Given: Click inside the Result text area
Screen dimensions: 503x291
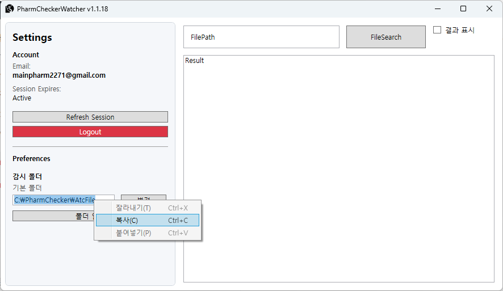Looking at the screenshot, I should click(339, 168).
